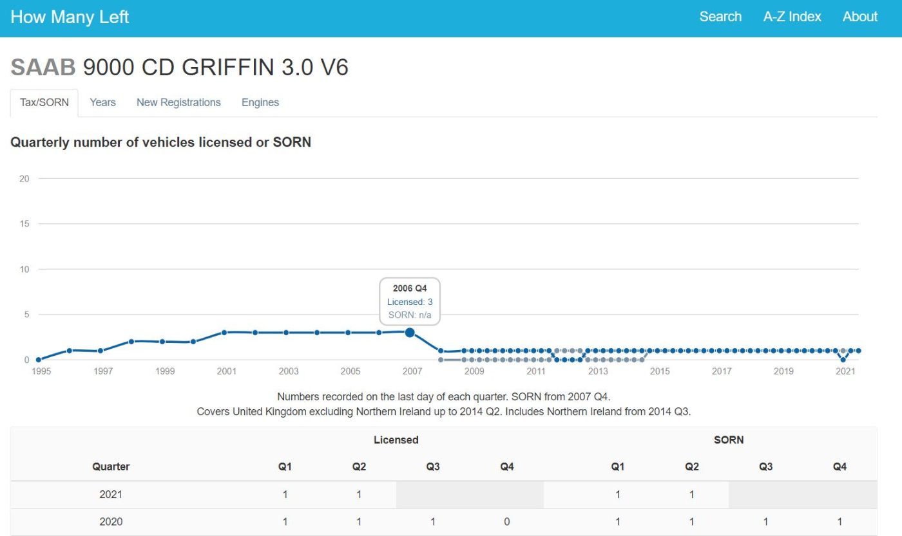
Task: Select the highlighted 2006 Q4 data point
Action: point(410,332)
